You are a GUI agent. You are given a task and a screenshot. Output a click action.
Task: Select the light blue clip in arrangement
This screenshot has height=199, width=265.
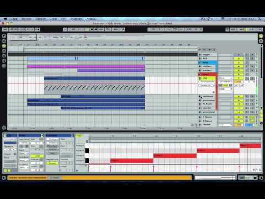click(x=86, y=59)
